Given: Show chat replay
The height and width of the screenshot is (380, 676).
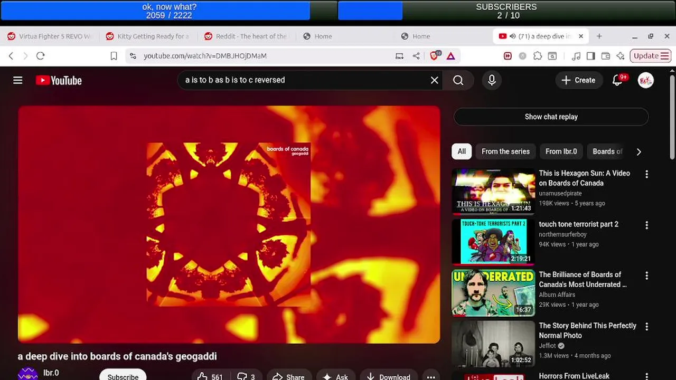Looking at the screenshot, I should coord(551,117).
